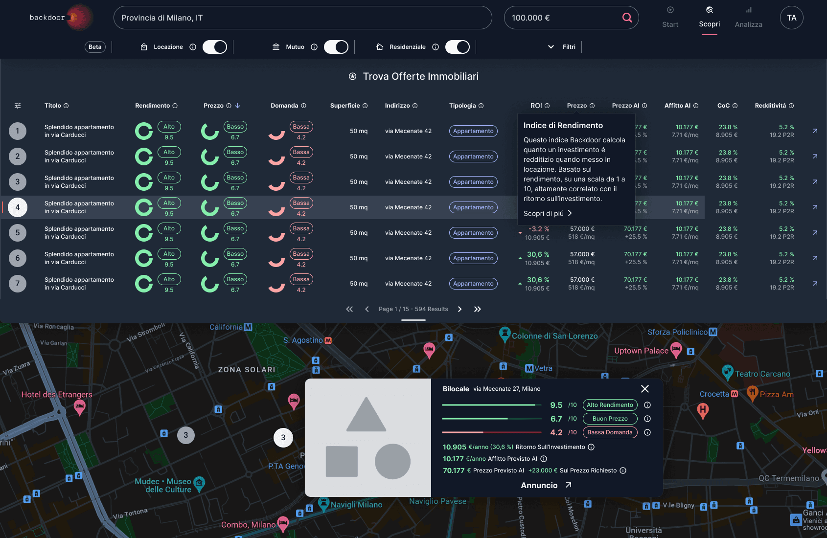Image resolution: width=827 pixels, height=538 pixels.
Task: Jump to last page double-chevron icon
Action: pos(478,309)
